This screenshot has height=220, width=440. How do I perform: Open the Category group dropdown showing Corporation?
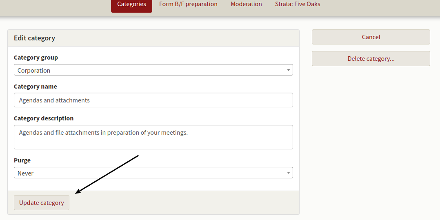(x=153, y=70)
